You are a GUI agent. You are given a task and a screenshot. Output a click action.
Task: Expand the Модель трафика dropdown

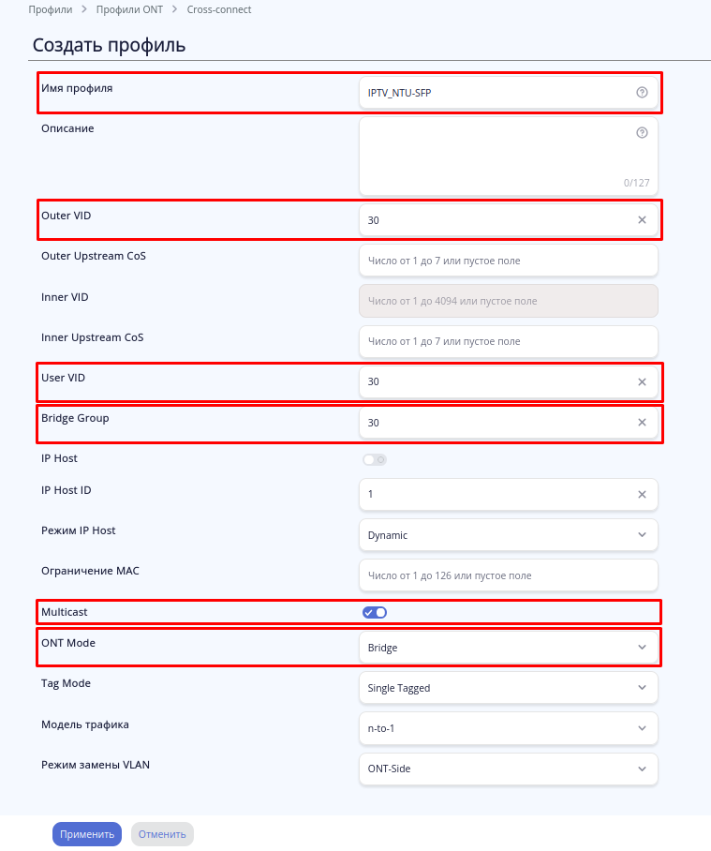[x=508, y=728]
